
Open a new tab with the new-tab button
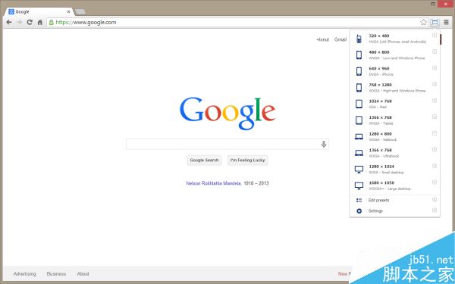point(80,11)
